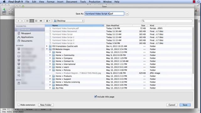Switch to cover flow view
The height and width of the screenshot is (113, 201).
point(41,21)
